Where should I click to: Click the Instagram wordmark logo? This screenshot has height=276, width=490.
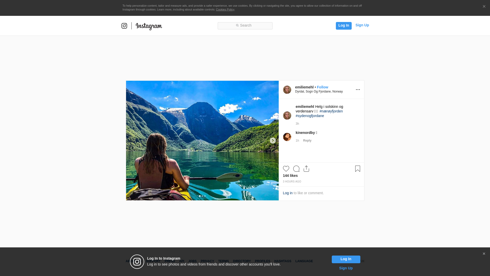(x=149, y=26)
